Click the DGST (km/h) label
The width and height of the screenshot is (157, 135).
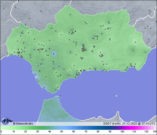pyautogui.click(x=112, y=124)
